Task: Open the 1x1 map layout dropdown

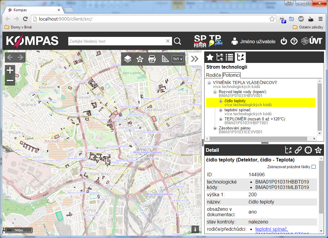Action: [178, 59]
